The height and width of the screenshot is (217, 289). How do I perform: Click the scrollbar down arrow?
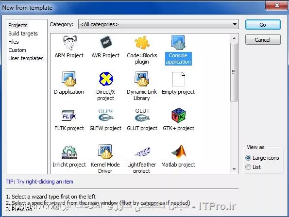tap(234, 169)
